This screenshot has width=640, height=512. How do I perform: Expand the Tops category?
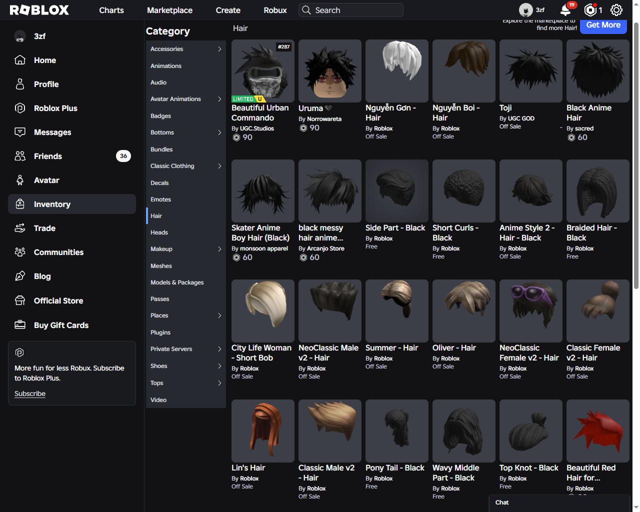(219, 383)
